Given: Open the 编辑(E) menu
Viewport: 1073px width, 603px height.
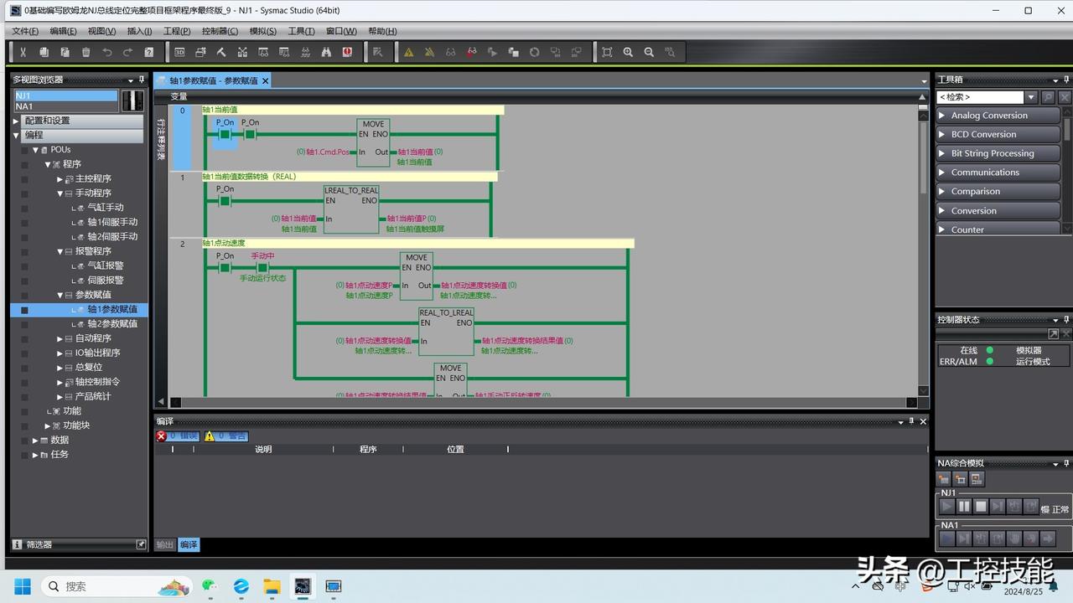Looking at the screenshot, I should (x=63, y=31).
